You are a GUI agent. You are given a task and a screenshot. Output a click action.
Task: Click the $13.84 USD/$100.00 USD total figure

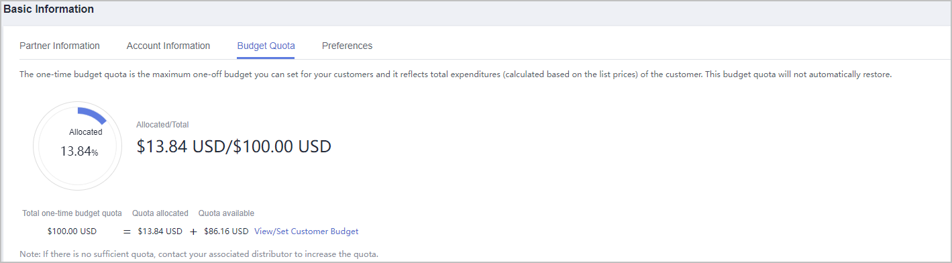point(234,146)
